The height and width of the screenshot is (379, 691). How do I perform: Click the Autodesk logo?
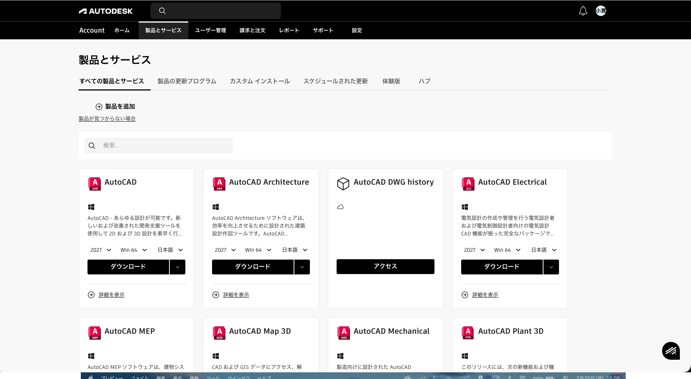(106, 11)
